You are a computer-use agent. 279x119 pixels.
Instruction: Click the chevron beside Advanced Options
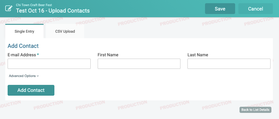coord(38,76)
